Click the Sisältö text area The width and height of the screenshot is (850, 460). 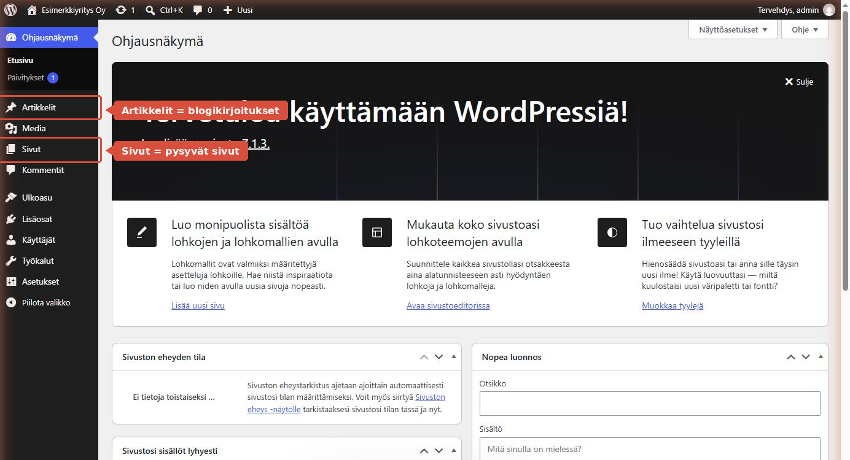pyautogui.click(x=650, y=448)
